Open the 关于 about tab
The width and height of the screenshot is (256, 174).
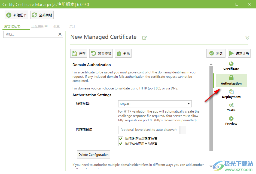coord(72,26)
